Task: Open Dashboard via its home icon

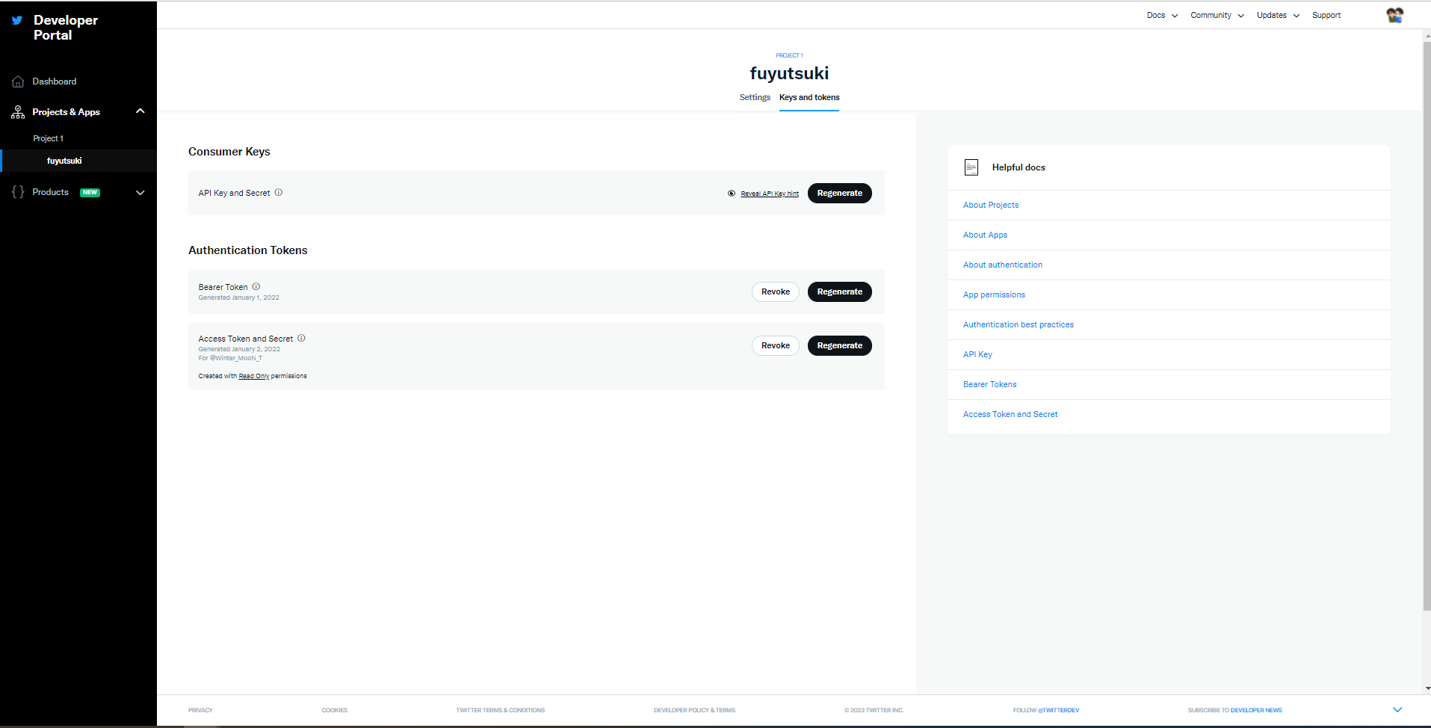Action: point(18,81)
